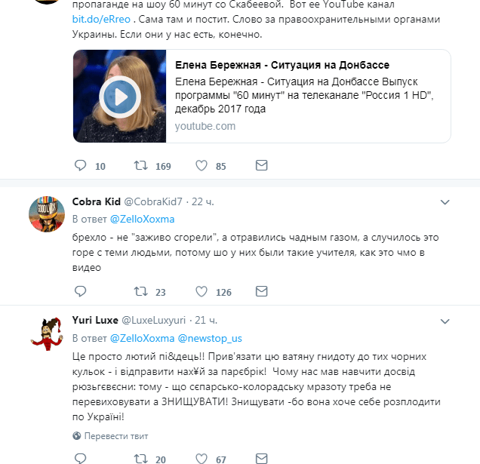
Task: Open the Yuri Luxe profile name
Action: coord(95,320)
